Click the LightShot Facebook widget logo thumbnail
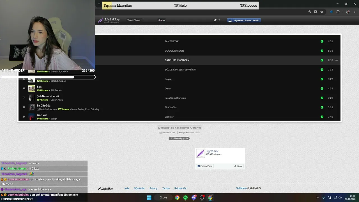Image resolution: width=359 pixels, height=202 pixels. (201, 153)
